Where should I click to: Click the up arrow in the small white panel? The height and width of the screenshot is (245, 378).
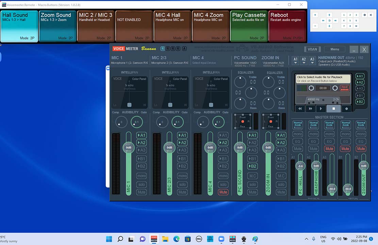329,15
